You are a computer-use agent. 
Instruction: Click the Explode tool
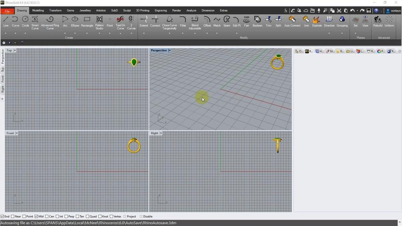coord(317,21)
